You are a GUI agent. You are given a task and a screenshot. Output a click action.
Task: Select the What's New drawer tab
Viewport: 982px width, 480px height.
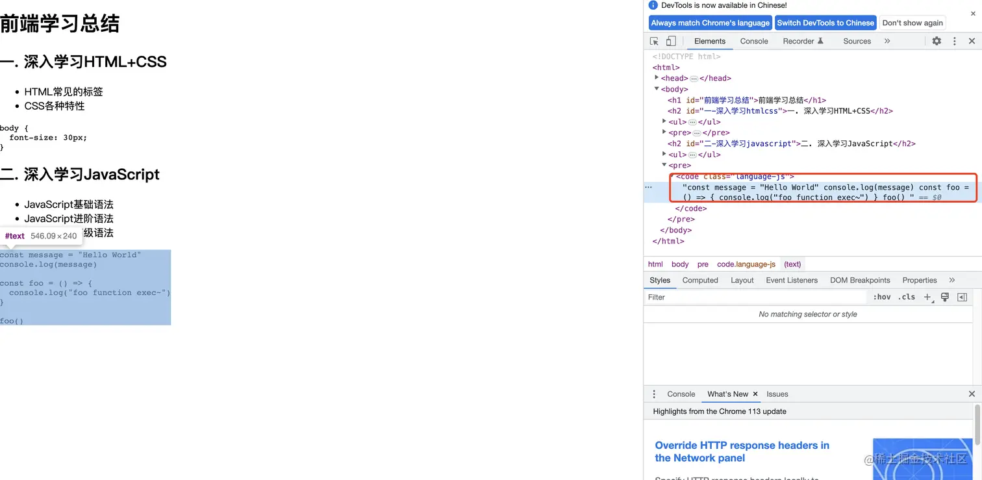(727, 394)
